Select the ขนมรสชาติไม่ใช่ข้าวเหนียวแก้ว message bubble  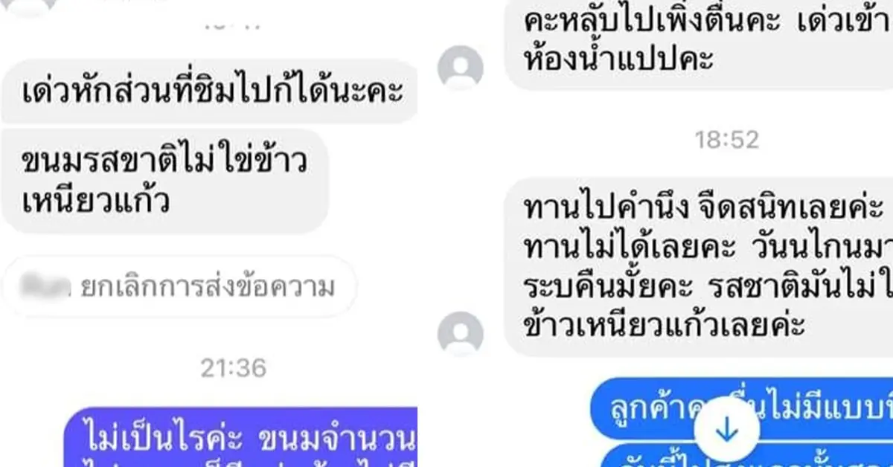(x=164, y=181)
